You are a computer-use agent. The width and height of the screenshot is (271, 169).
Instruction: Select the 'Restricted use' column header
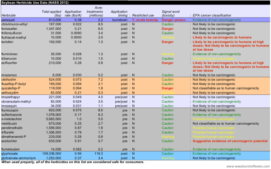[143, 15]
